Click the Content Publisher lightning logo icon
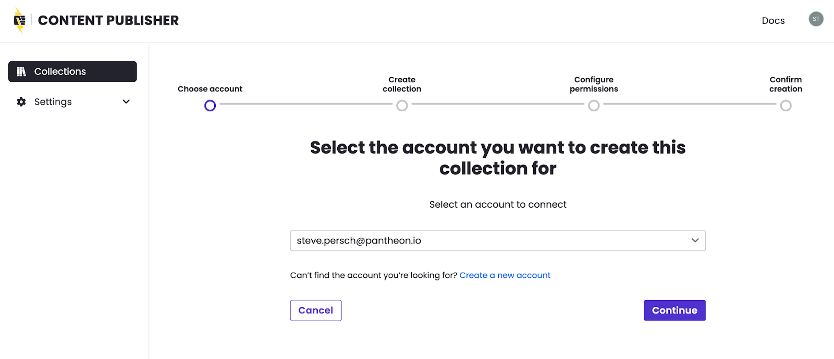Image resolution: width=834 pixels, height=359 pixels. [19, 21]
